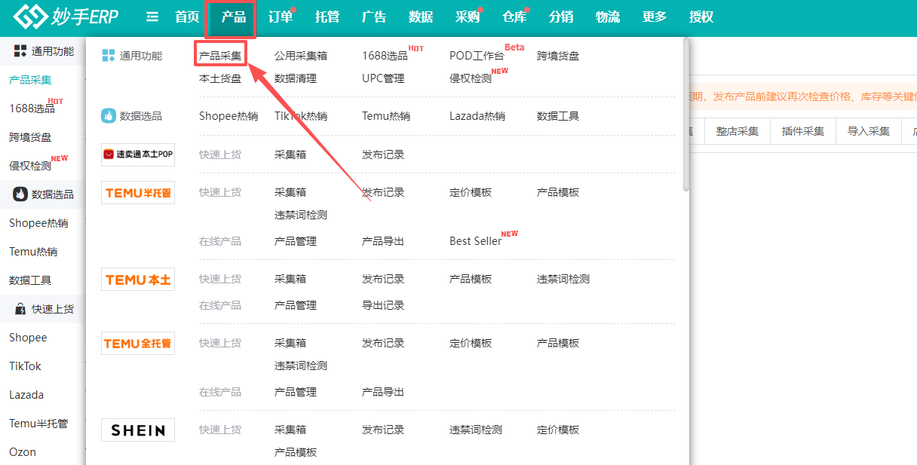The image size is (917, 465).
Task: Open 导出记录 under TEMU本土
Action: tap(383, 305)
